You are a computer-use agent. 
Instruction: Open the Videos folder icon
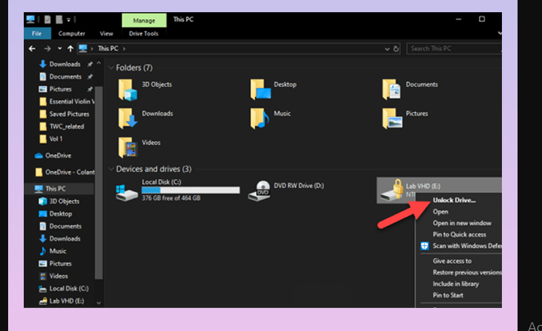pos(127,147)
